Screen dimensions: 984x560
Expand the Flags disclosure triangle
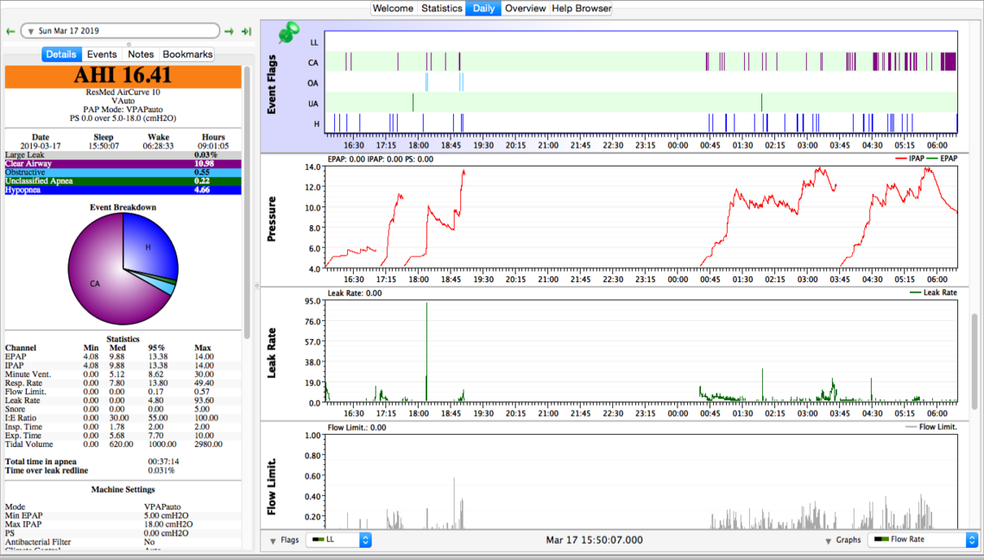point(273,540)
